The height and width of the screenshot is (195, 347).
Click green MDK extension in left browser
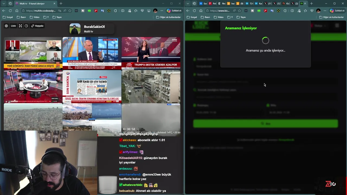(x=89, y=11)
